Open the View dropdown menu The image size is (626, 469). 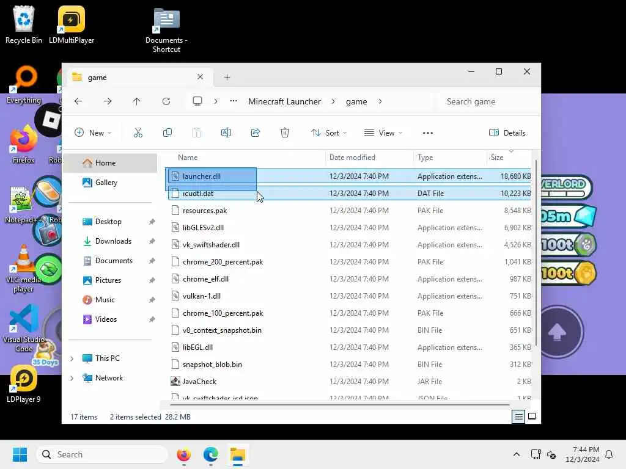click(x=383, y=133)
